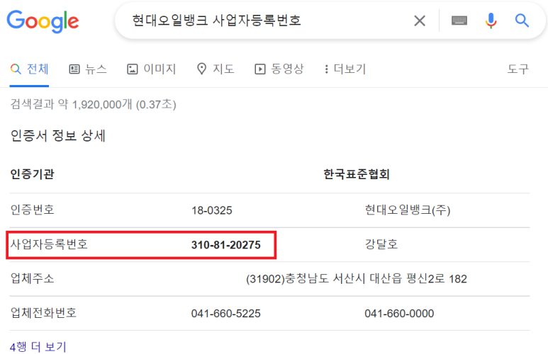
Task: Open the 도구 search tools
Action: pyautogui.click(x=518, y=69)
